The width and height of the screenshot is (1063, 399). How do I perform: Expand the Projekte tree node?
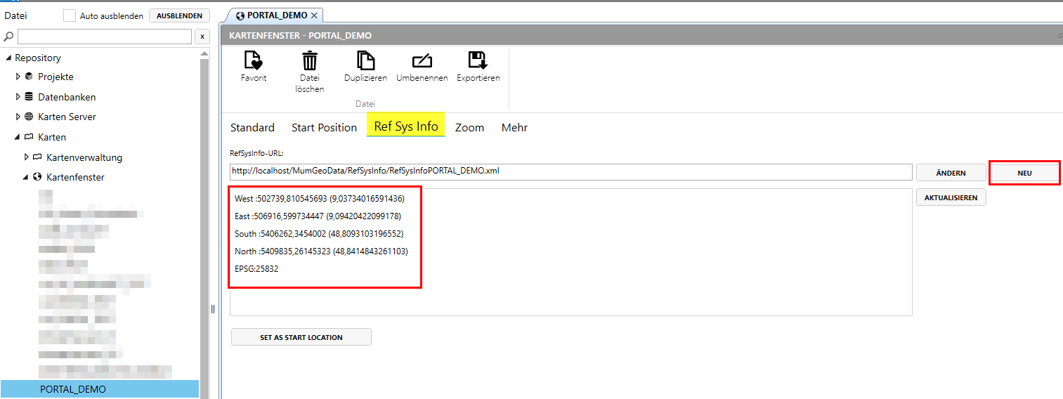coord(18,77)
